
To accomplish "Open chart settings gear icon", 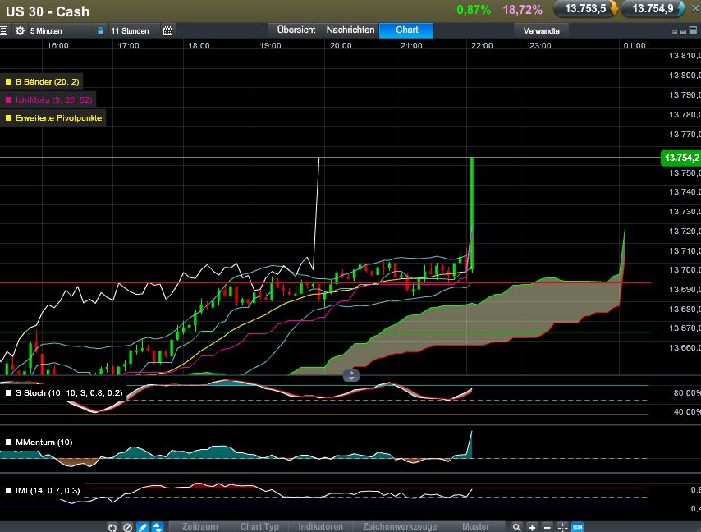I will [21, 31].
